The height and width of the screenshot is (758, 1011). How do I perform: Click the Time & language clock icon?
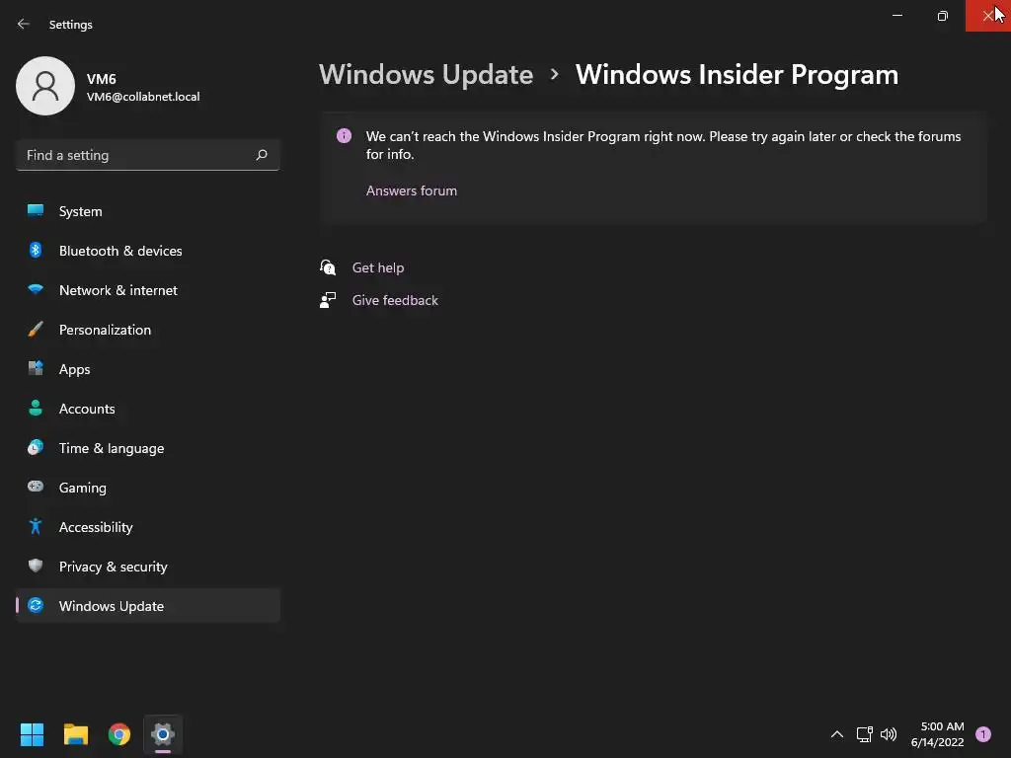click(x=36, y=447)
